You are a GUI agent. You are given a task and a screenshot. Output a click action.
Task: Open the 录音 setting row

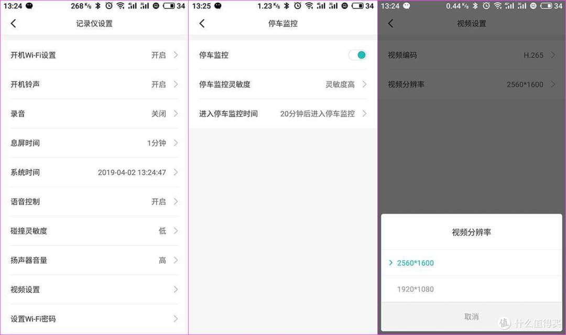94,114
